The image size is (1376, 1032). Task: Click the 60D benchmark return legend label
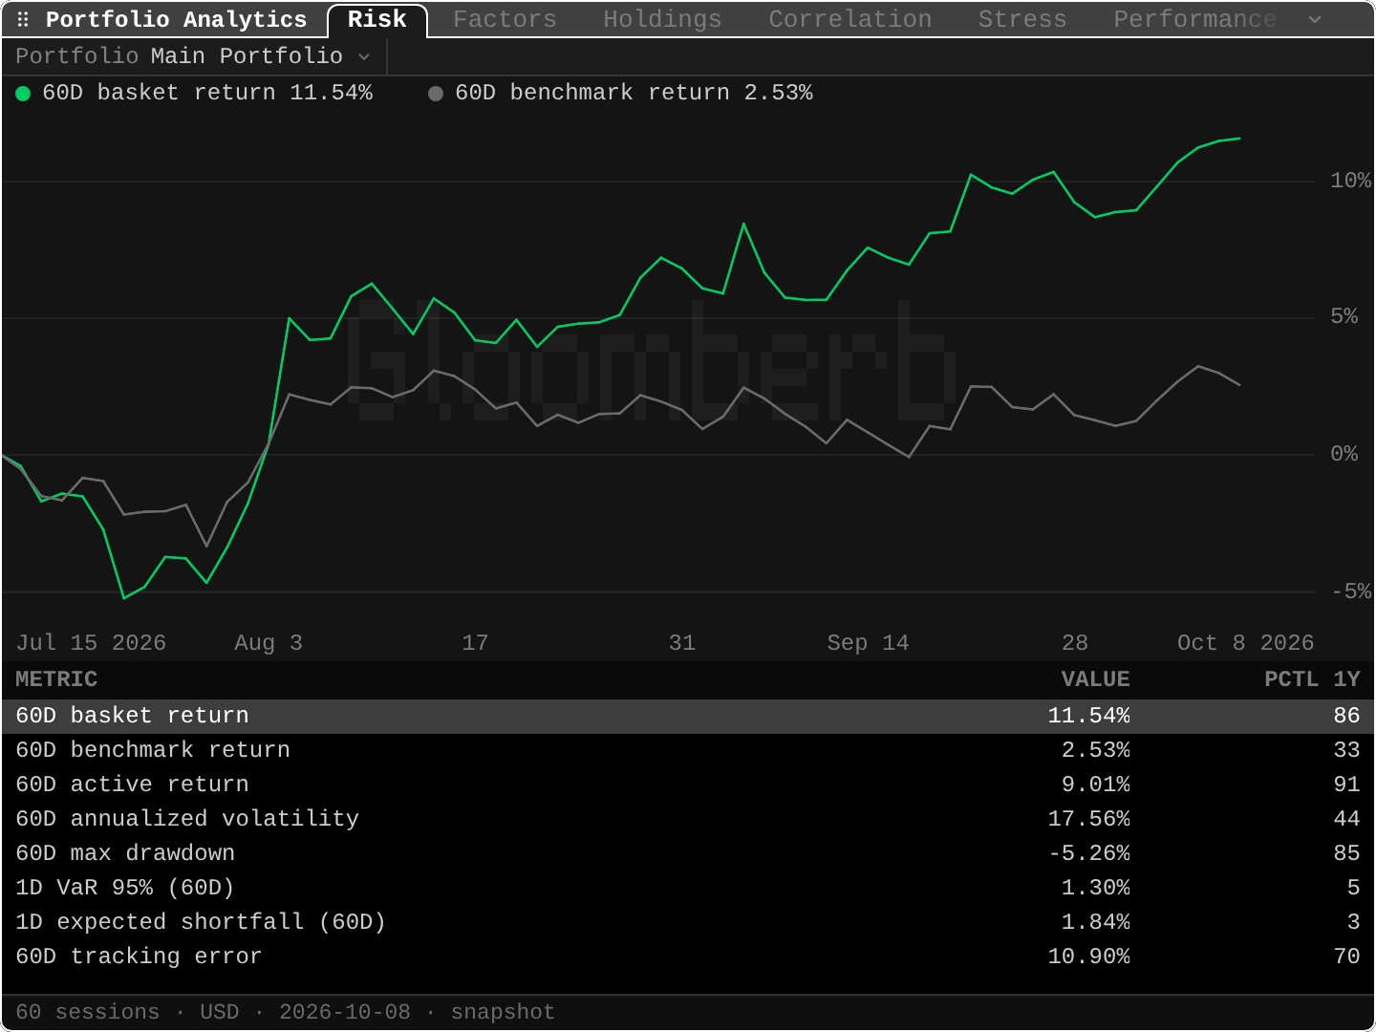[x=634, y=93]
